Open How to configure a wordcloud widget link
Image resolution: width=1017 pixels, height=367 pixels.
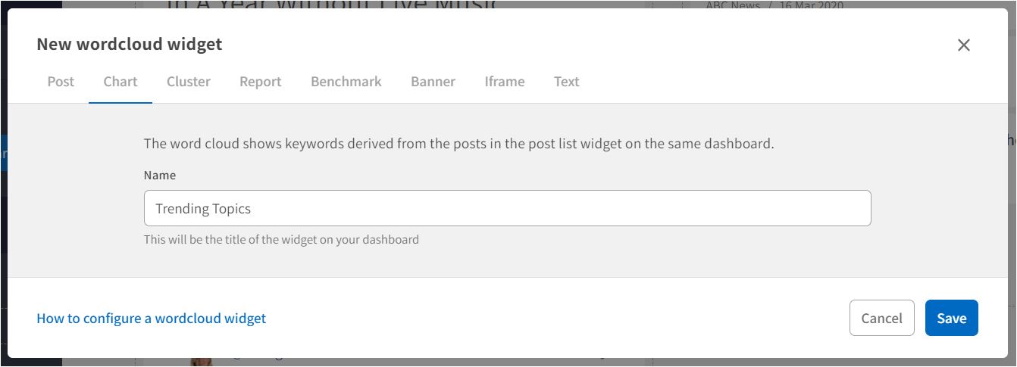click(x=151, y=319)
